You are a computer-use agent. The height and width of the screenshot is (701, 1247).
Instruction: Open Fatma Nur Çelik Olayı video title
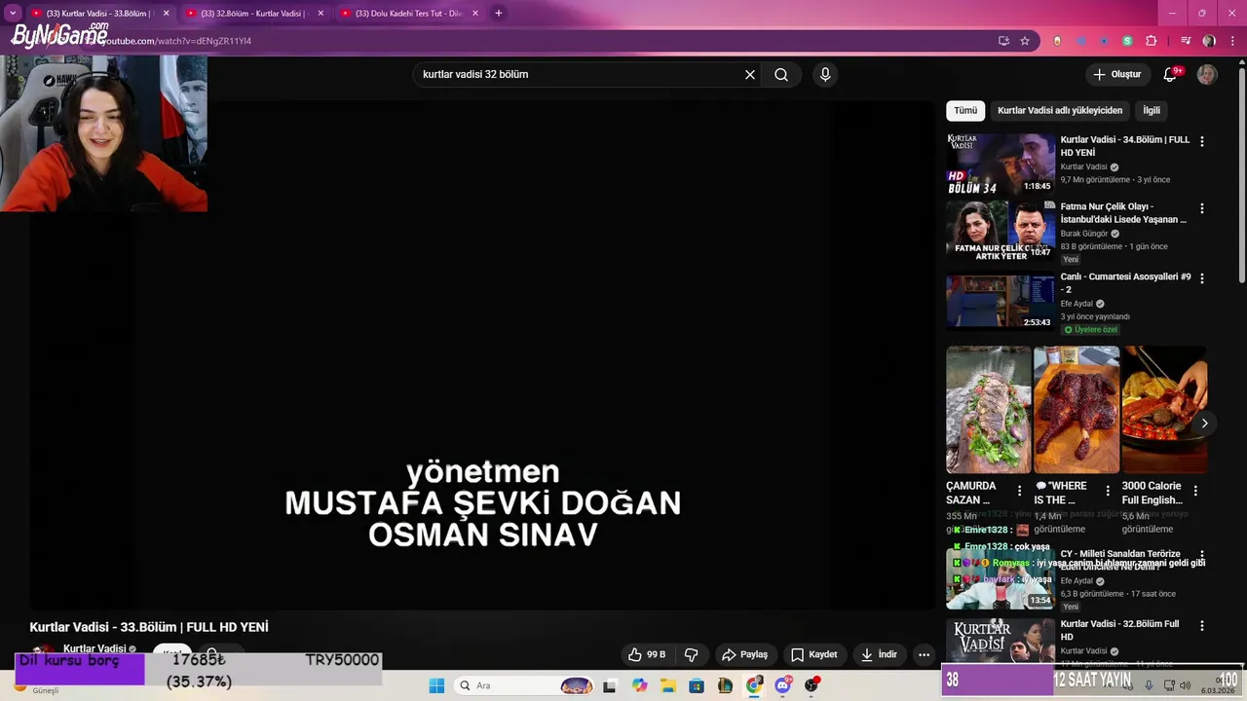1123,213
